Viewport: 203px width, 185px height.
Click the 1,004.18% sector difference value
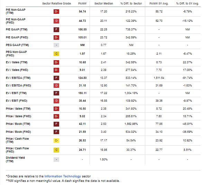(x=131, y=93)
